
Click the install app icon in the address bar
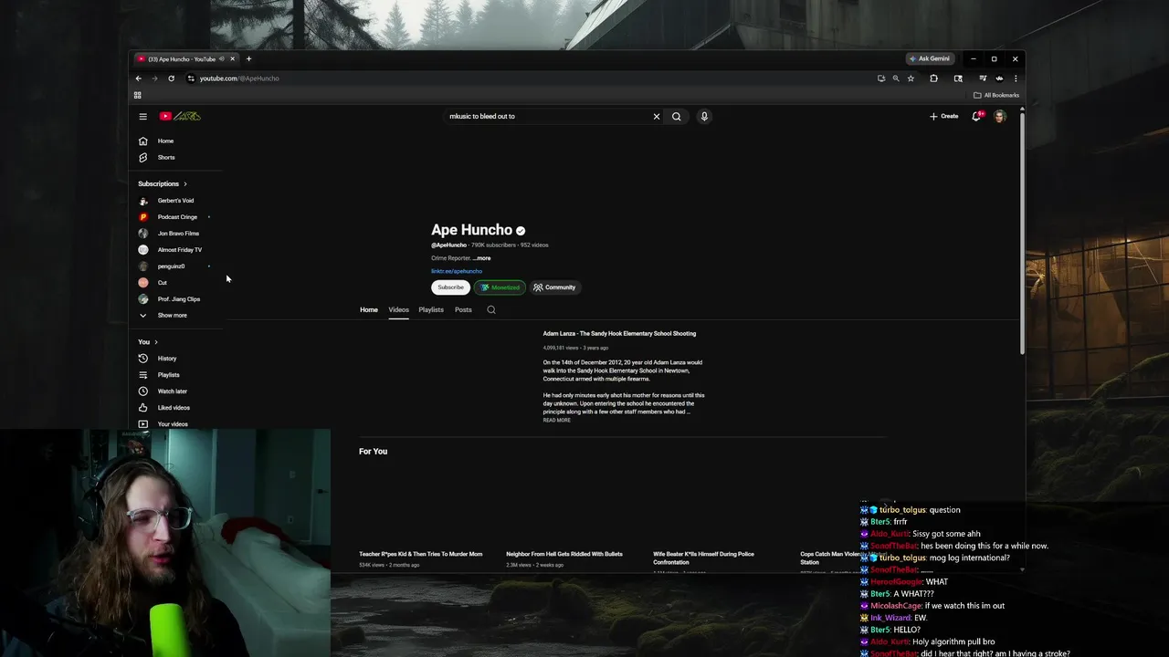tap(881, 78)
